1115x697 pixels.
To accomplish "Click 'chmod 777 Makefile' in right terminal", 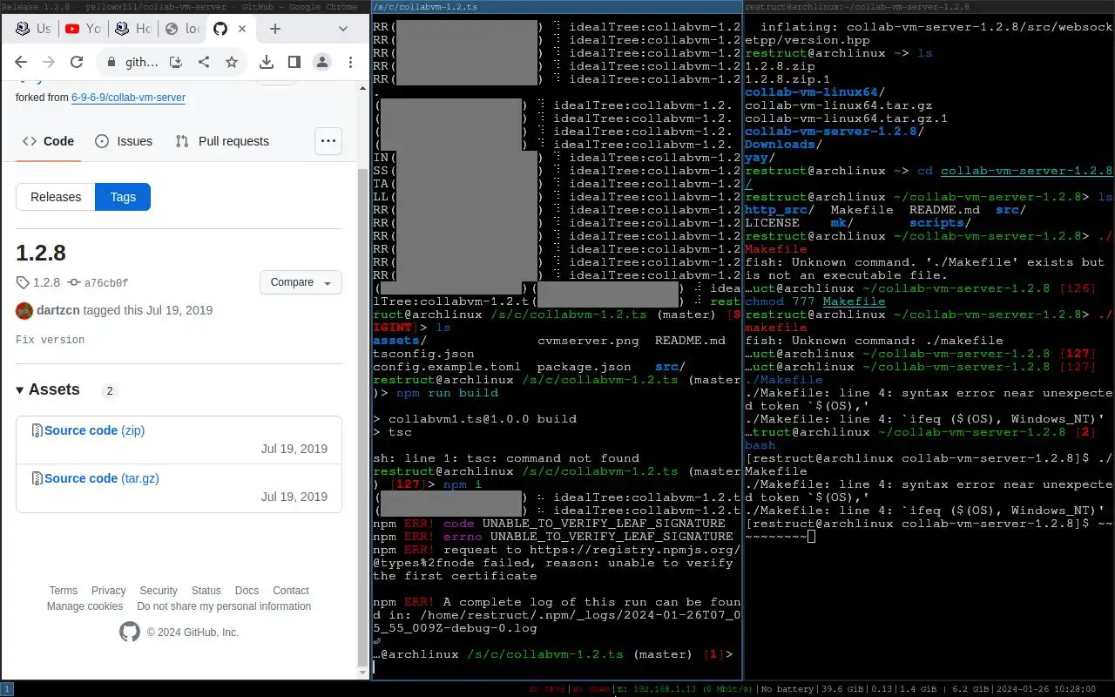I will tap(814, 301).
